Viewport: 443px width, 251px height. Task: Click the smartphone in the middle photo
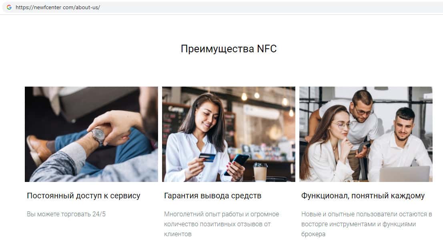pos(238,163)
